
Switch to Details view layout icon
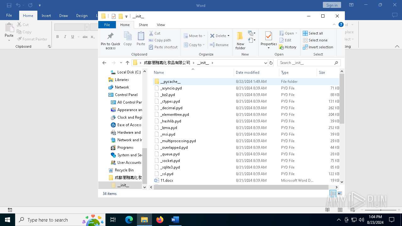click(x=333, y=193)
